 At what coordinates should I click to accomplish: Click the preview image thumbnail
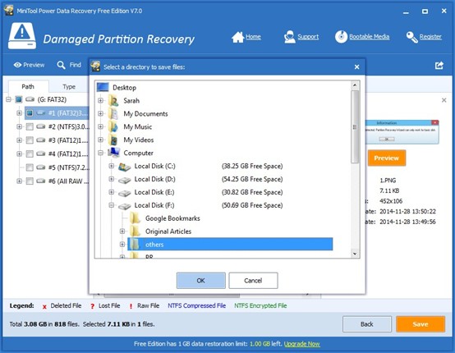[x=402, y=132]
